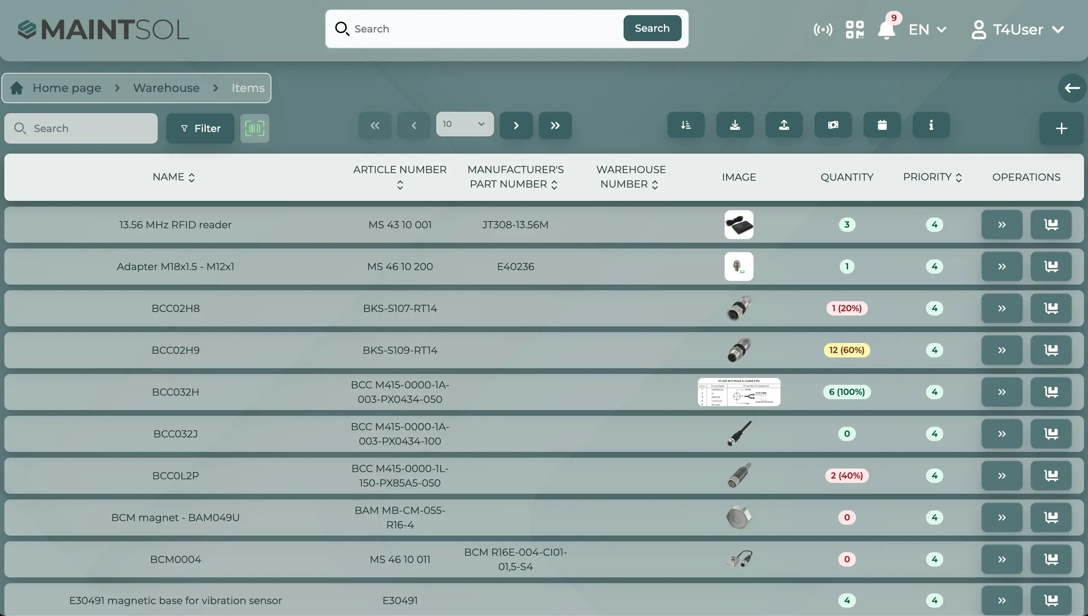Click the 2 (40%) quantity badge
This screenshot has height=616, width=1088.
tap(847, 476)
